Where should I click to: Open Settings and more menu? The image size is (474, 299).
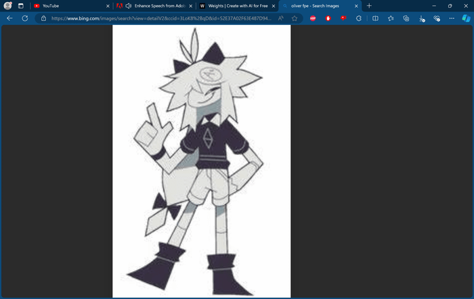coord(452,18)
